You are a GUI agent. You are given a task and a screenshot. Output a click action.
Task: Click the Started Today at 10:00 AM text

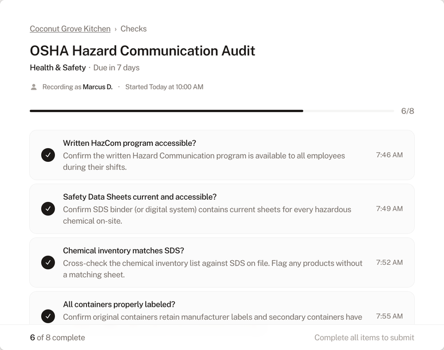pos(164,87)
